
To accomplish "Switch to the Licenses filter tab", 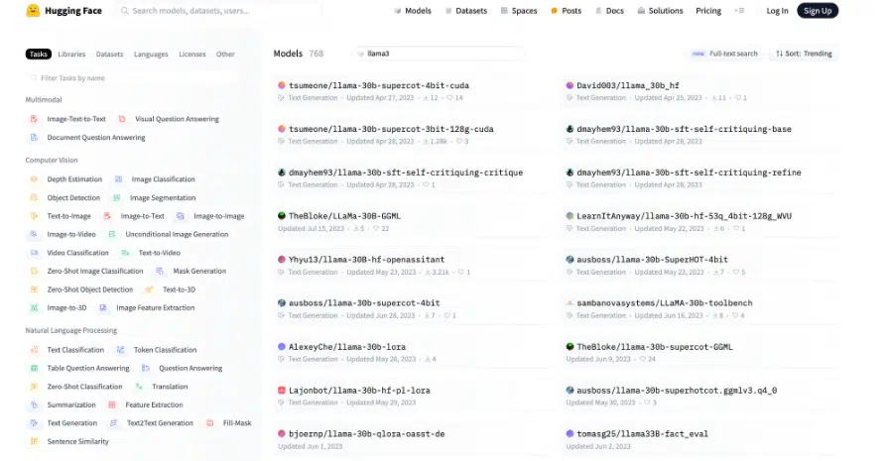I will pyautogui.click(x=192, y=54).
